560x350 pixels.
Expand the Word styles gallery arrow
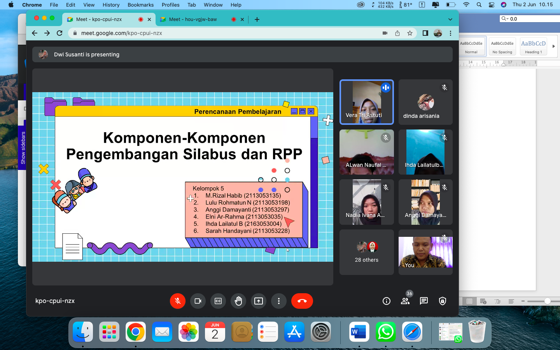(x=553, y=46)
